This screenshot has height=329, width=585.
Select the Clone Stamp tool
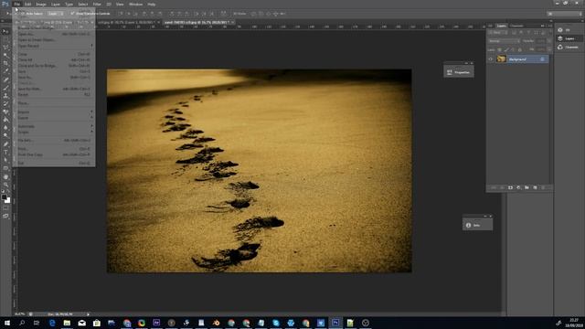coord(5,95)
